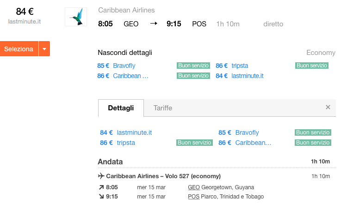The height and width of the screenshot is (204, 341).
Task: Click the GEO airport code link in Andata
Action: 194,187
